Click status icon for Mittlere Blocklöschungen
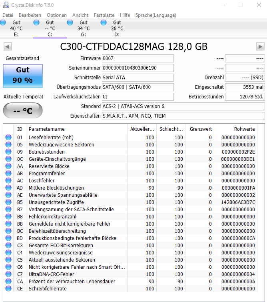Image resolution: width=267 pixels, height=302 pixels. 8,188
